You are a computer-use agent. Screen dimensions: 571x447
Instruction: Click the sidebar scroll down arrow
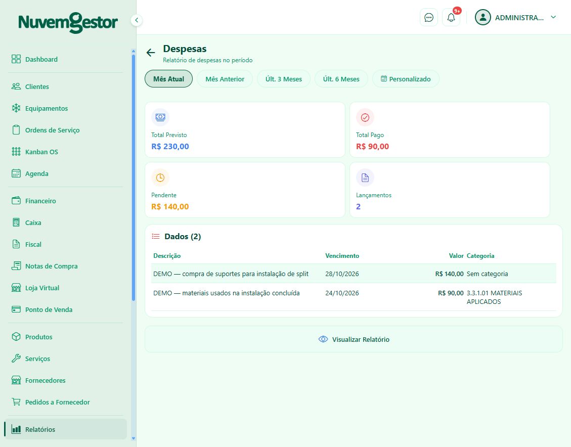[134, 438]
